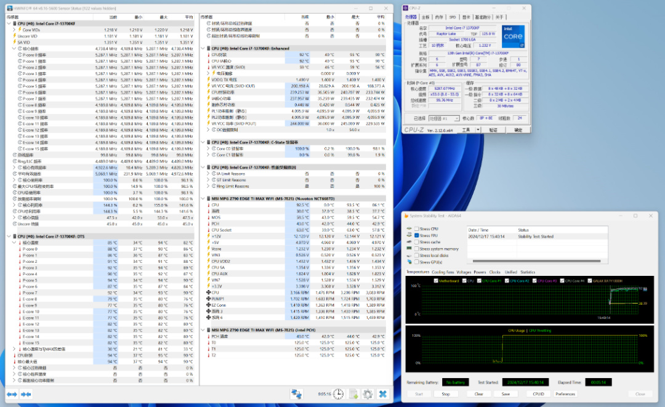Click the clock reset timer icon
Image resolution: width=665 pixels, height=407 pixels.
338,394
